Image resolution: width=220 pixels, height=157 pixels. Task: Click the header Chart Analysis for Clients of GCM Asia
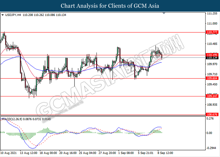(110, 6)
